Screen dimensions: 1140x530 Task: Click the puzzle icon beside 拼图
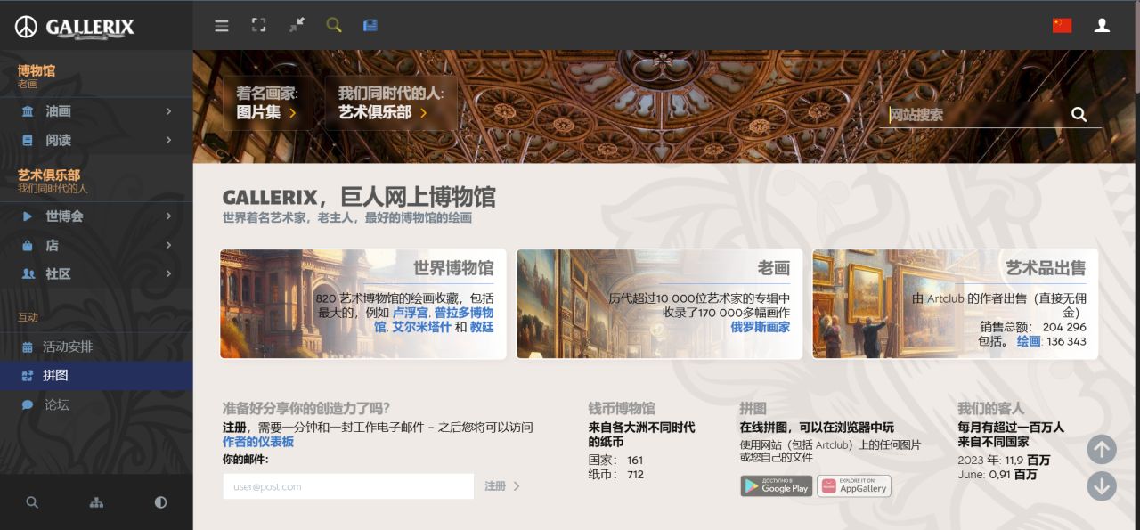tap(28, 376)
